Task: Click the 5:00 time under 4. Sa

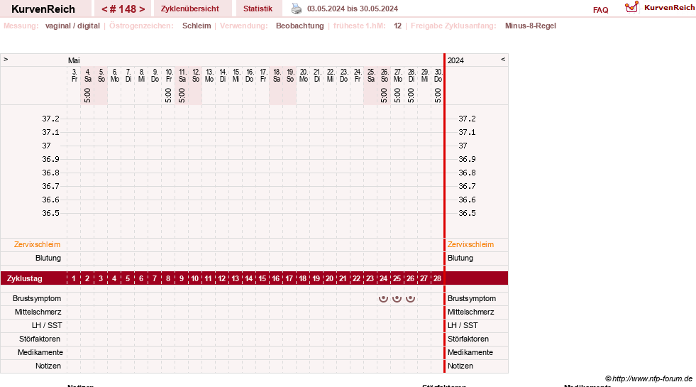Action: click(87, 96)
